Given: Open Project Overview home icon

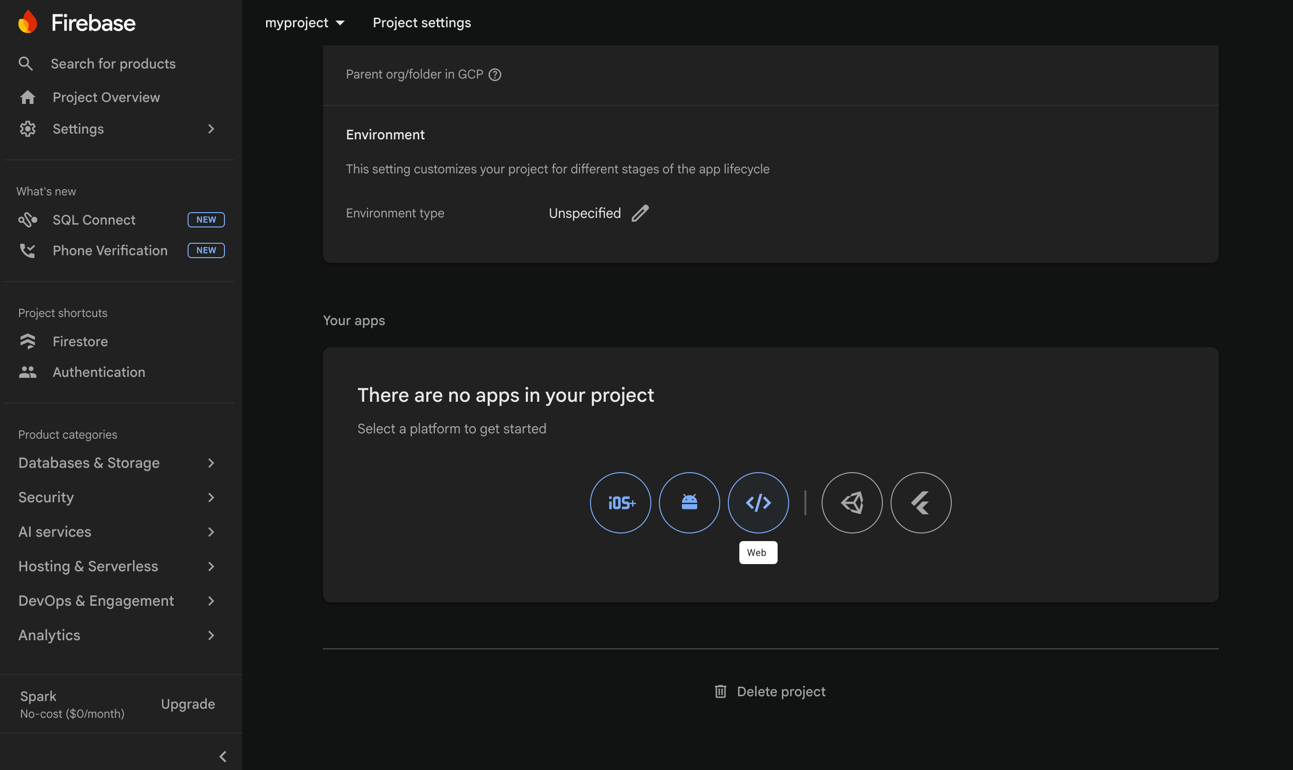Looking at the screenshot, I should [27, 97].
